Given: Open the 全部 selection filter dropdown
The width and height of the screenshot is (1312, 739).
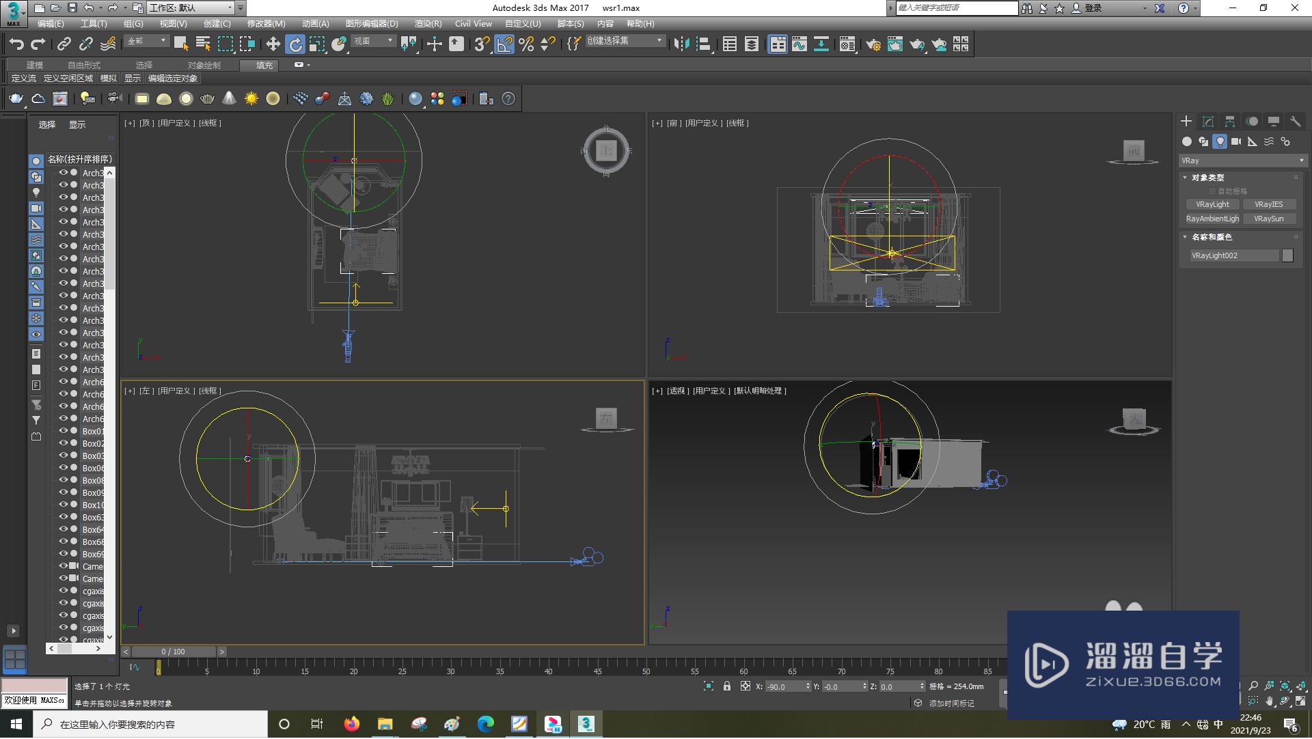Looking at the screenshot, I should tap(147, 42).
